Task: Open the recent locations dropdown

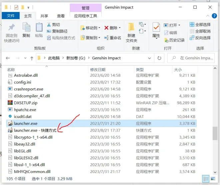Action: point(25,58)
